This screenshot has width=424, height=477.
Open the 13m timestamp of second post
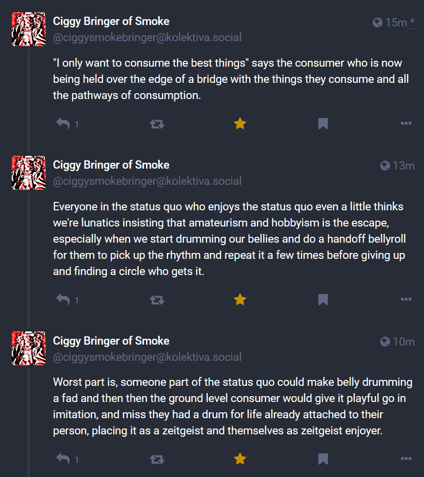pos(403,166)
